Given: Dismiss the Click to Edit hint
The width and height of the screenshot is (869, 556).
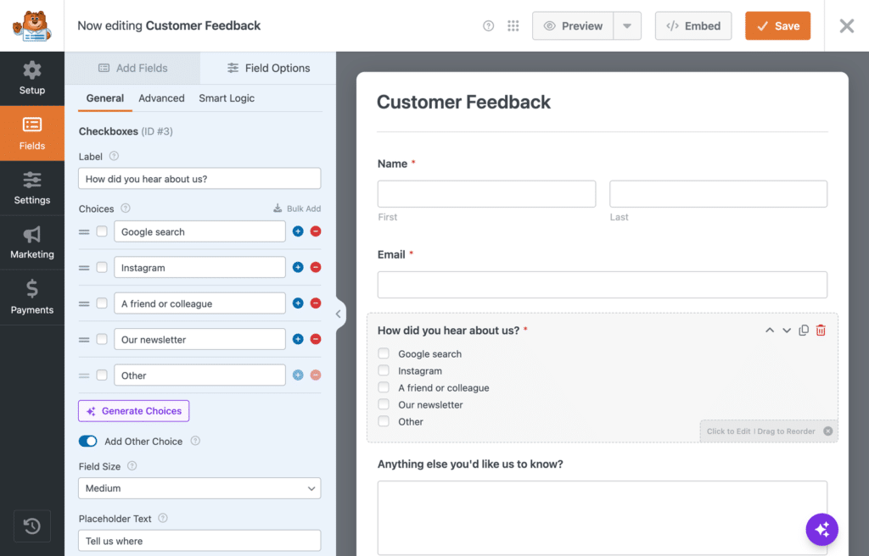Looking at the screenshot, I should [828, 431].
